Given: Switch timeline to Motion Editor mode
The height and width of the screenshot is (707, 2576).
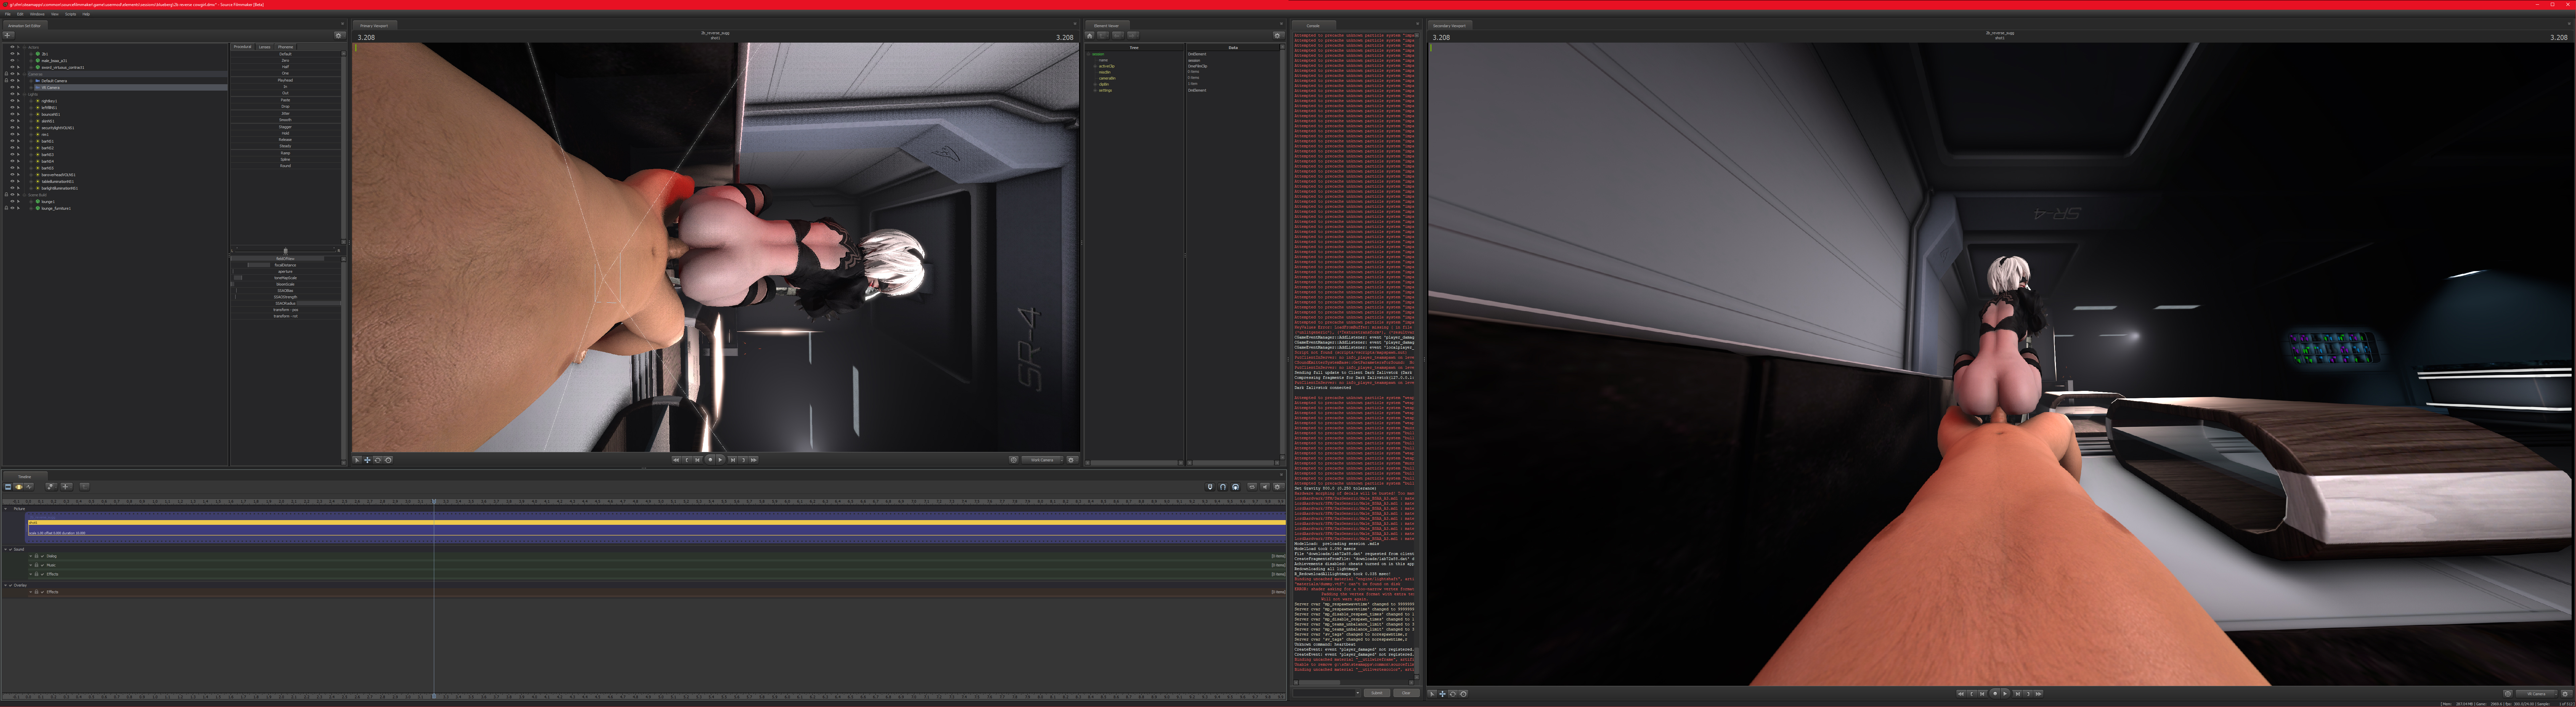Looking at the screenshot, I should click(18, 487).
